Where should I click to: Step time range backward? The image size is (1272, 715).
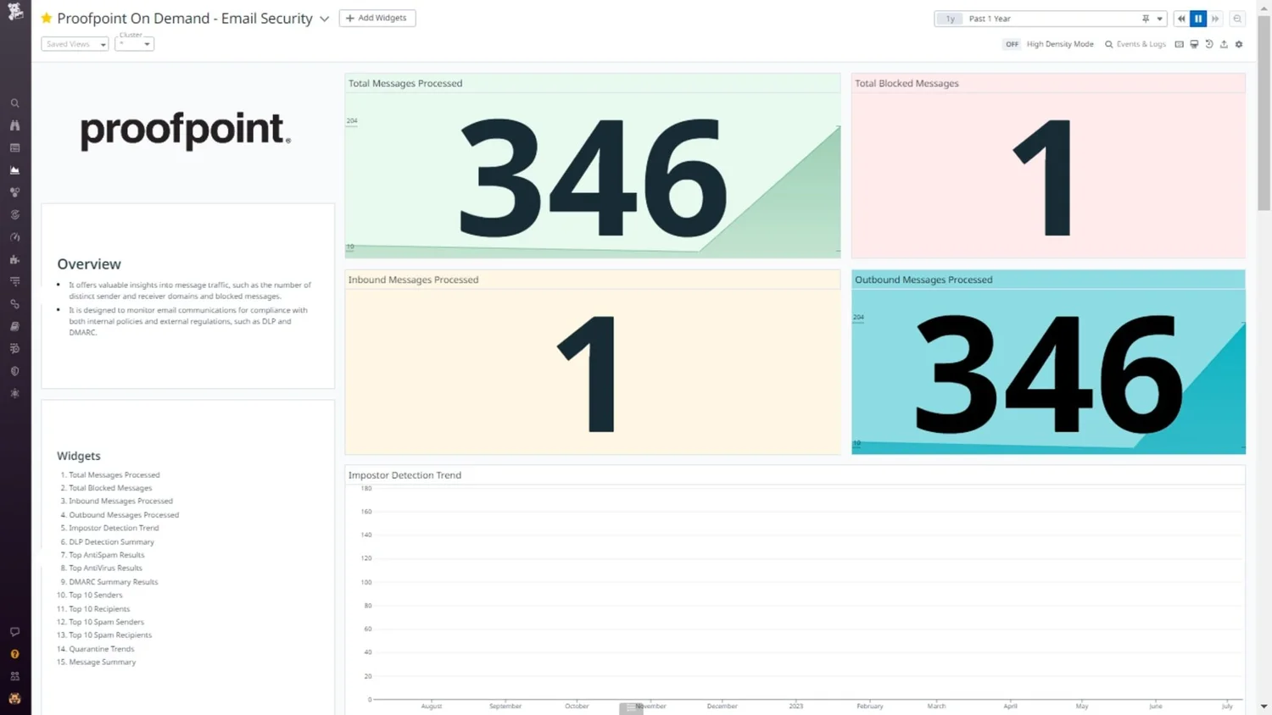pyautogui.click(x=1181, y=19)
